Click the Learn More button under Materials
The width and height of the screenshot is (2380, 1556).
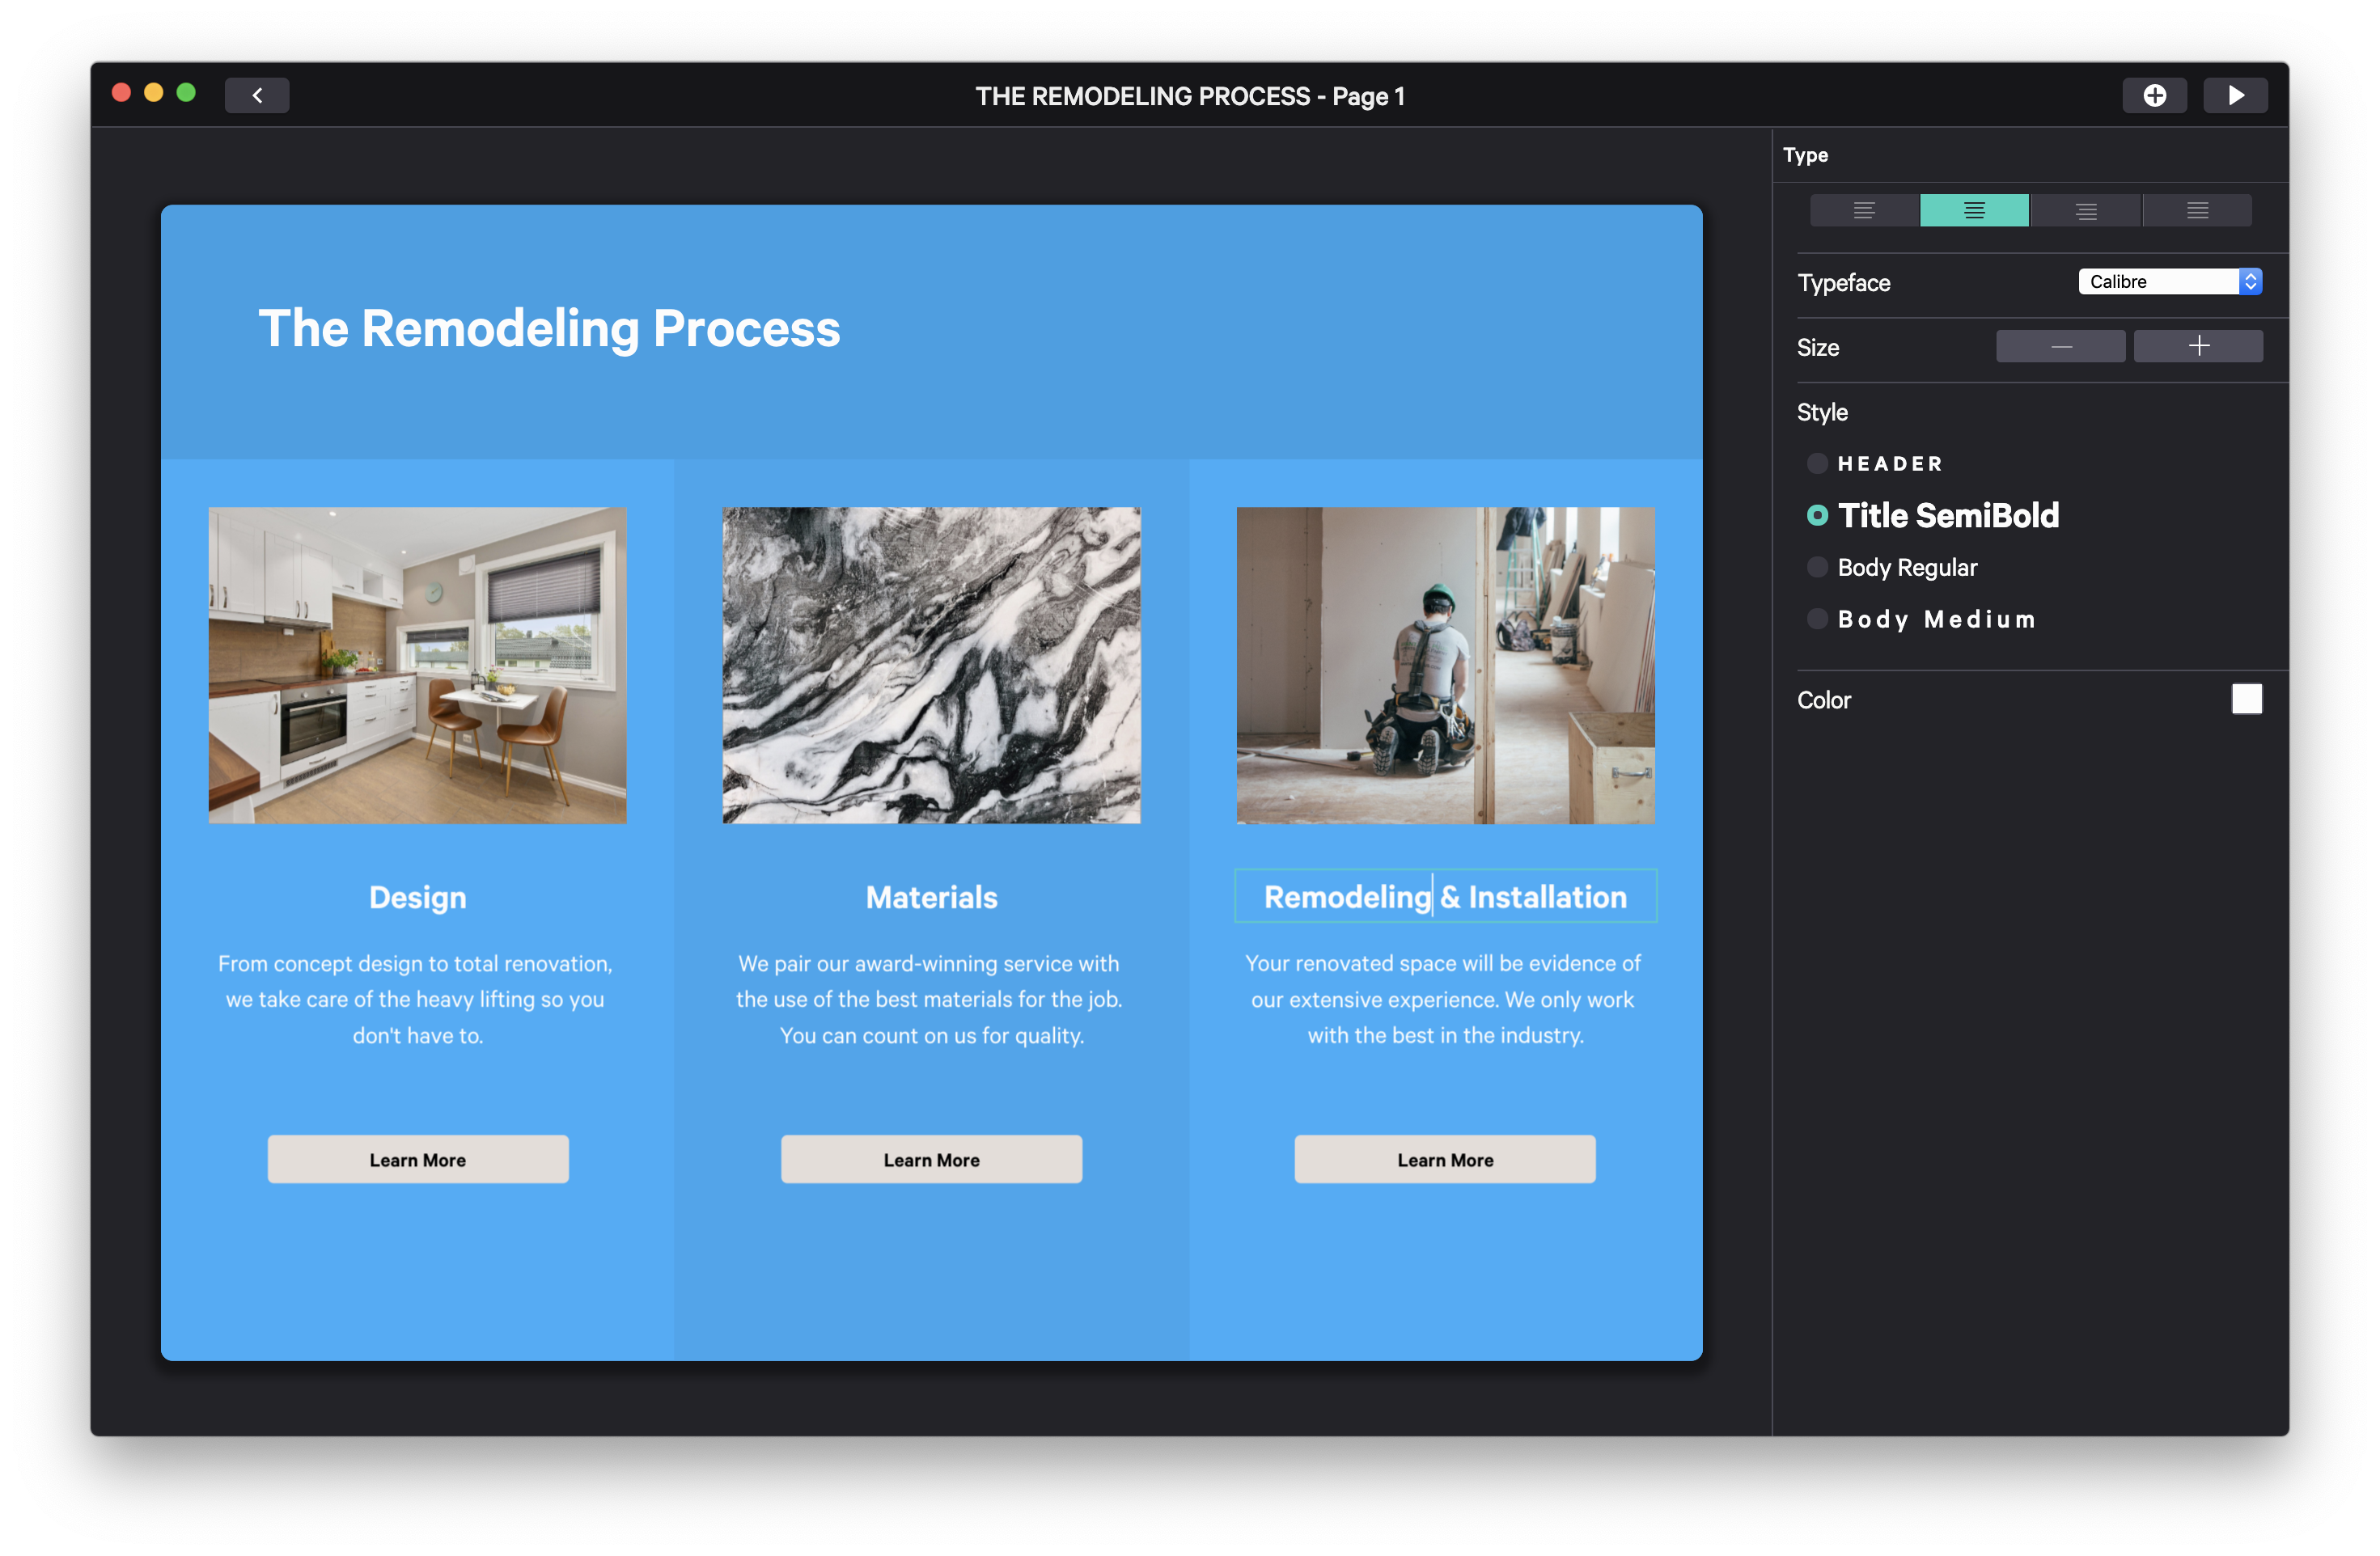933,1158
